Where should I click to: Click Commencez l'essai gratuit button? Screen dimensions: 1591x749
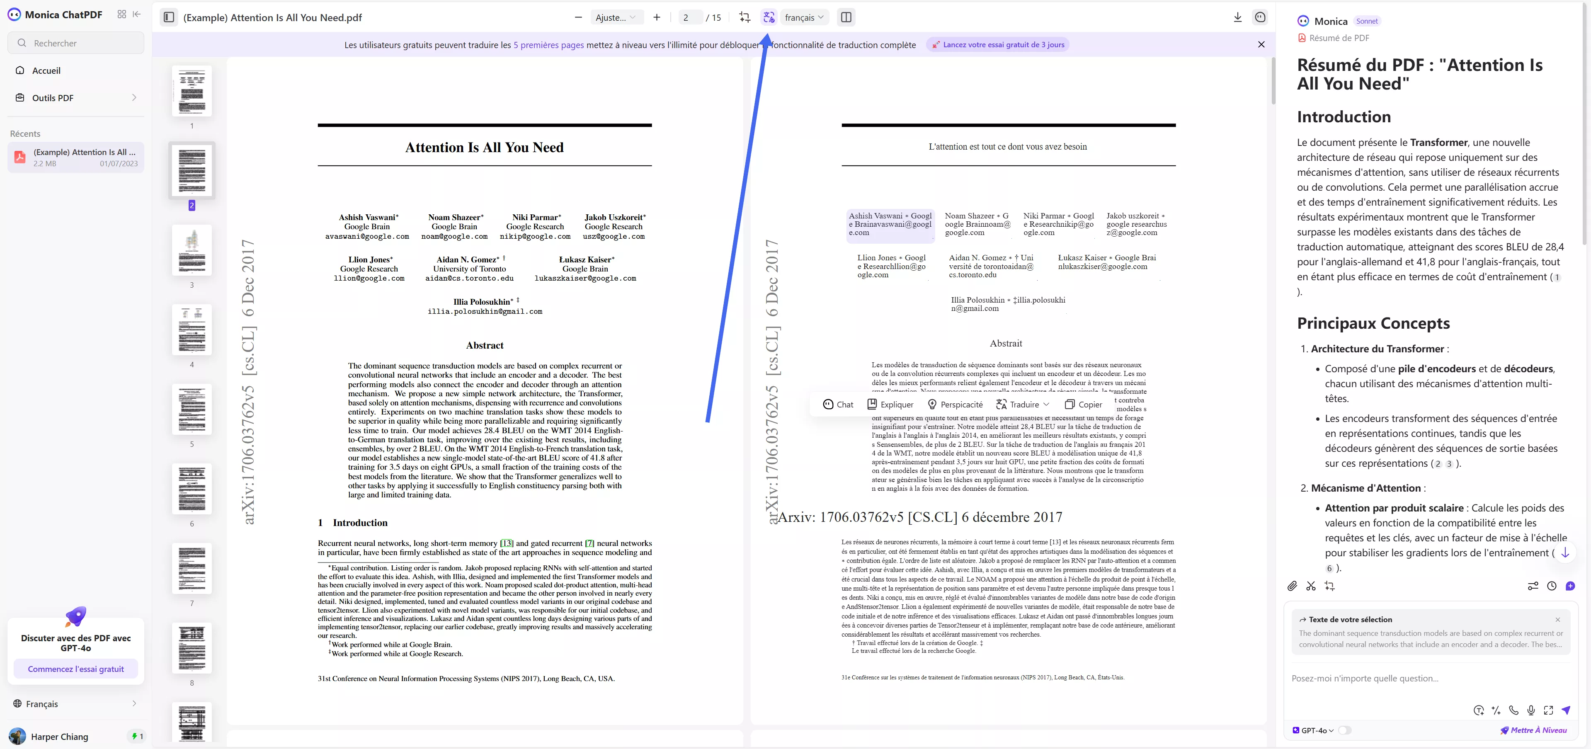pyautogui.click(x=76, y=669)
